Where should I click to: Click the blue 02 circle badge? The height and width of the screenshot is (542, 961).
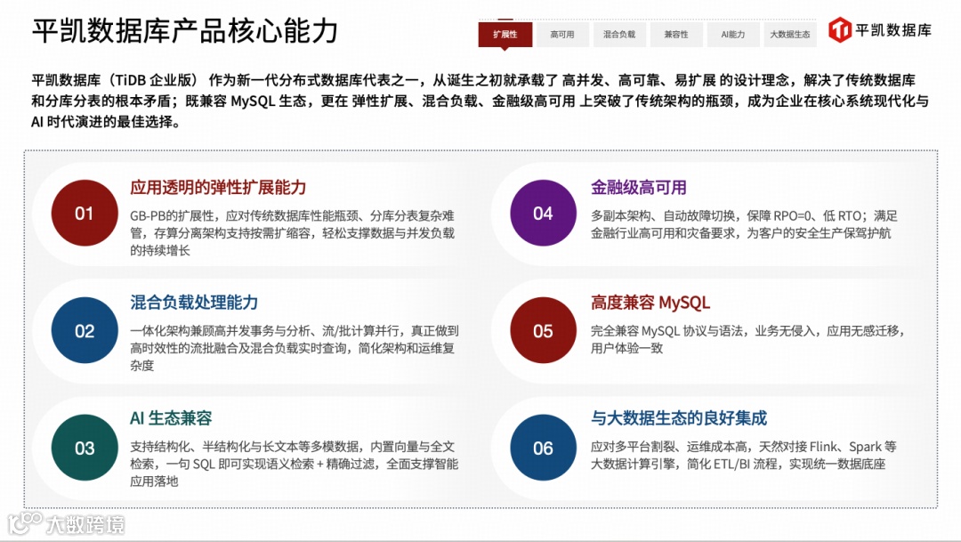point(85,330)
